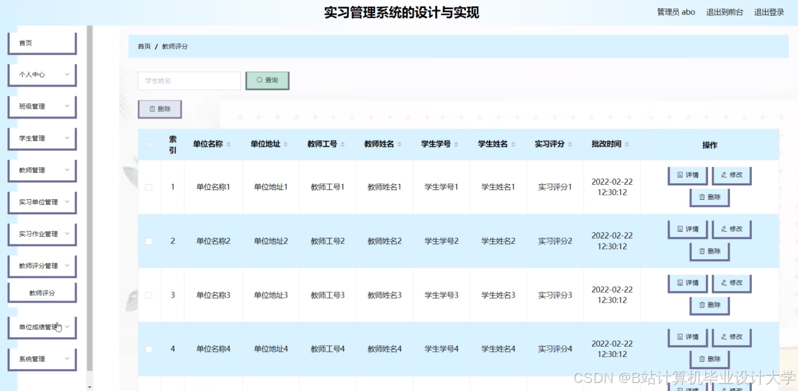Expand the 实习单位管理 sidebar menu
Viewport: 798px width, 391px height.
tap(42, 202)
